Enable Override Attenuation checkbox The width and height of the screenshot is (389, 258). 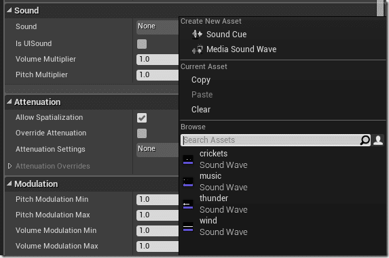[x=142, y=133]
